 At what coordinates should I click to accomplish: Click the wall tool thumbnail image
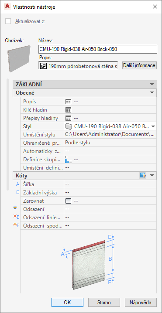(x=19, y=59)
